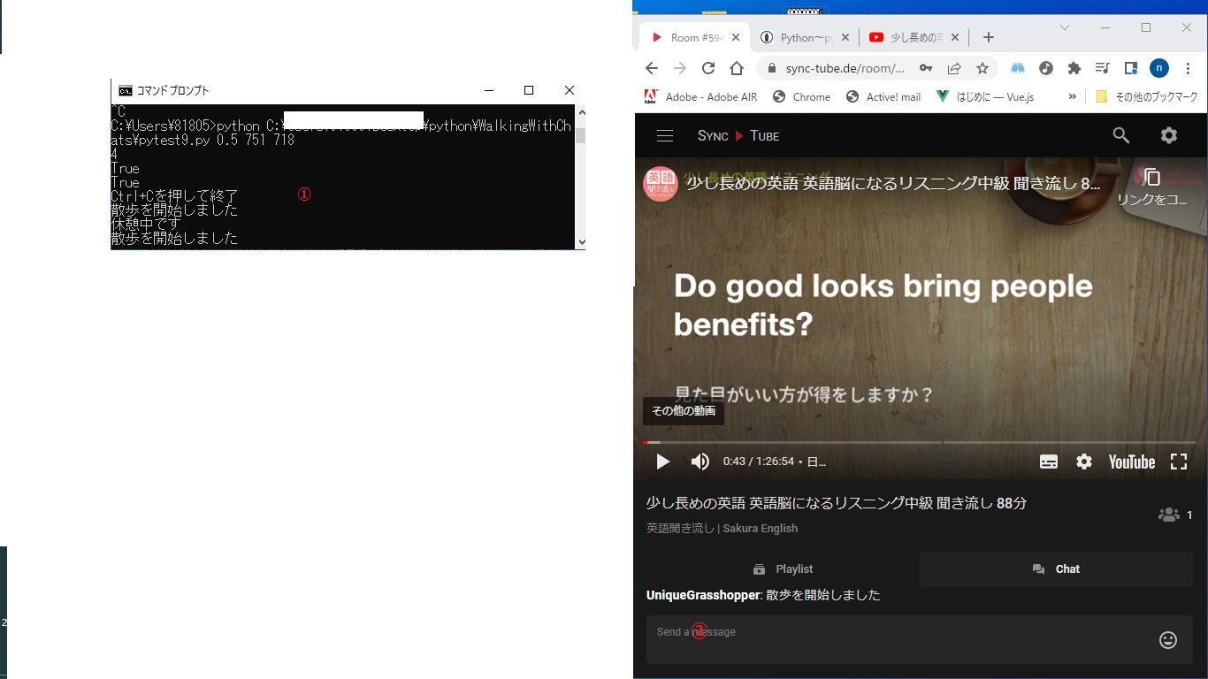The width and height of the screenshot is (1208, 679).
Task: Play the video
Action: [662, 462]
